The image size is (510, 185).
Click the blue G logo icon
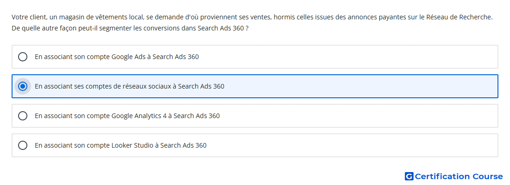coord(409,176)
